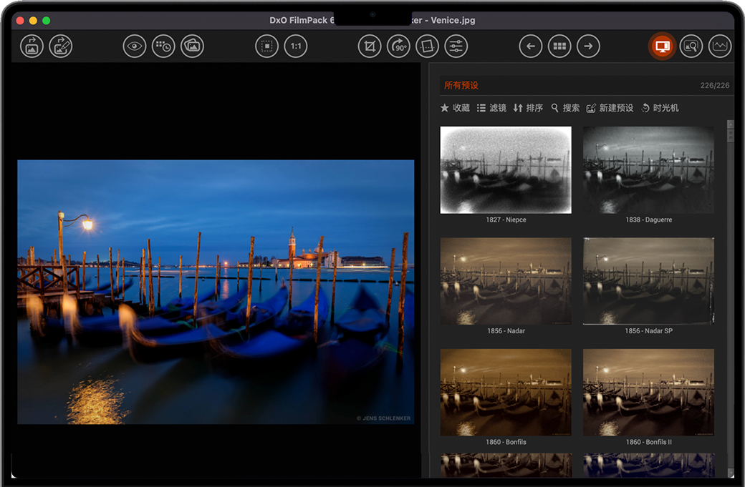This screenshot has width=745, height=487.
Task: Select the 所有预设 heading tab
Action: (461, 85)
